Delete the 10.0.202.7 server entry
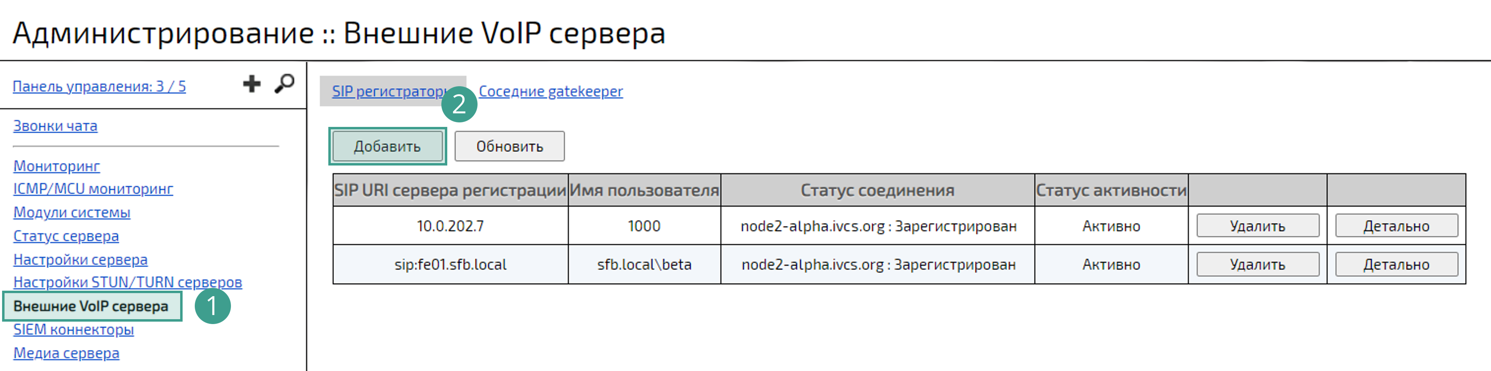This screenshot has height=371, width=1491. (x=1257, y=226)
